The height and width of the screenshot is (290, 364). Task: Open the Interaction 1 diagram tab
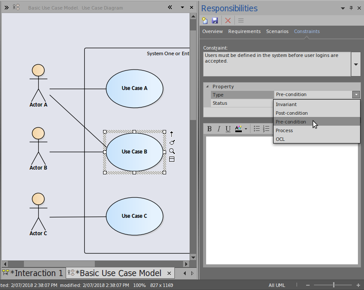pos(33,273)
